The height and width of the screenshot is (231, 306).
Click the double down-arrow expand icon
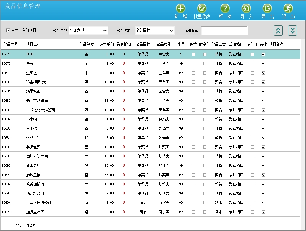coord(293,31)
